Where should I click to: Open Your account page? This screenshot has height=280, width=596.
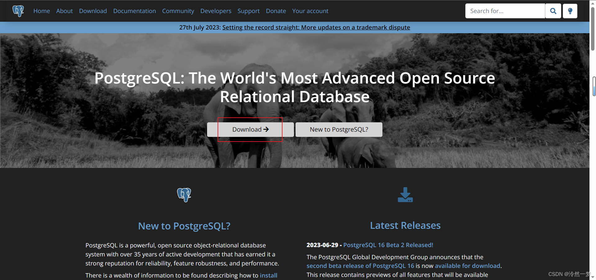coord(310,11)
